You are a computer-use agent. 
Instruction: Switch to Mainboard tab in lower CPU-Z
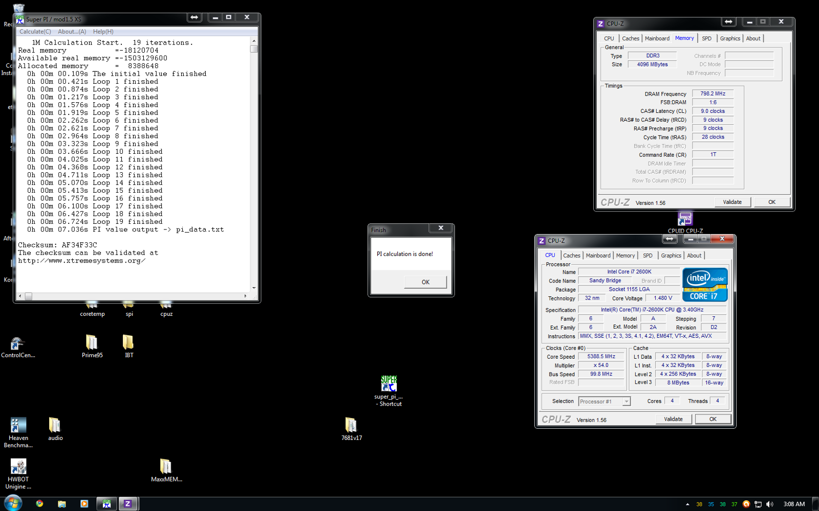pos(598,255)
